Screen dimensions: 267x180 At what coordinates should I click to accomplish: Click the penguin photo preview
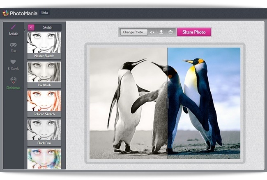point(165,103)
